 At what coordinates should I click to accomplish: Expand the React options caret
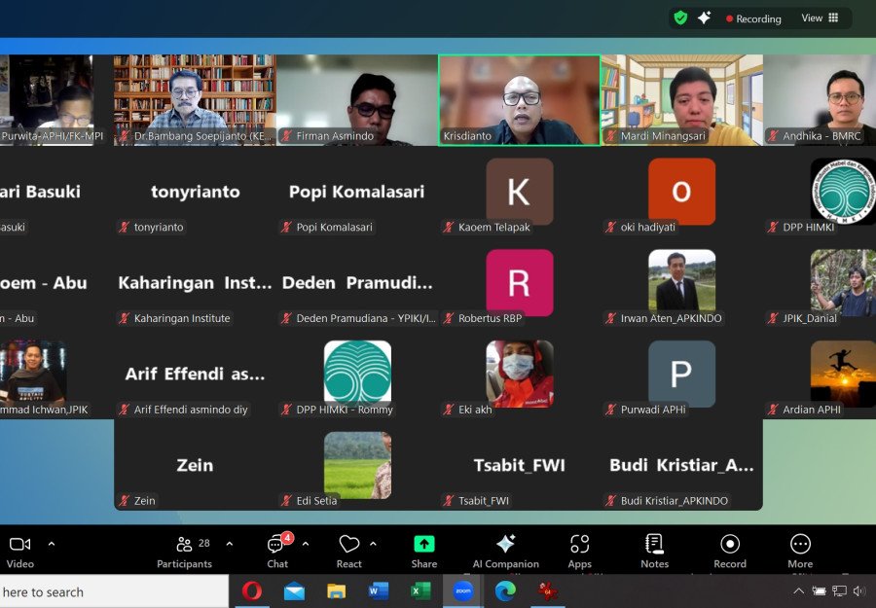click(373, 543)
